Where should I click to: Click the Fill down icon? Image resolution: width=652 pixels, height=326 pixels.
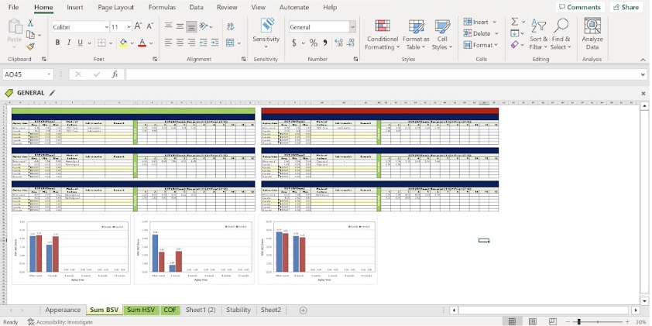515,33
